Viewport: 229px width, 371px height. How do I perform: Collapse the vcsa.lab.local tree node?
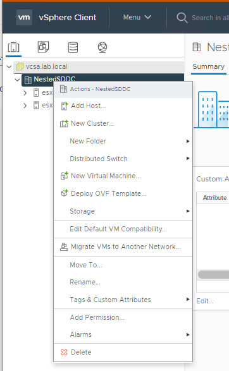tap(9, 66)
